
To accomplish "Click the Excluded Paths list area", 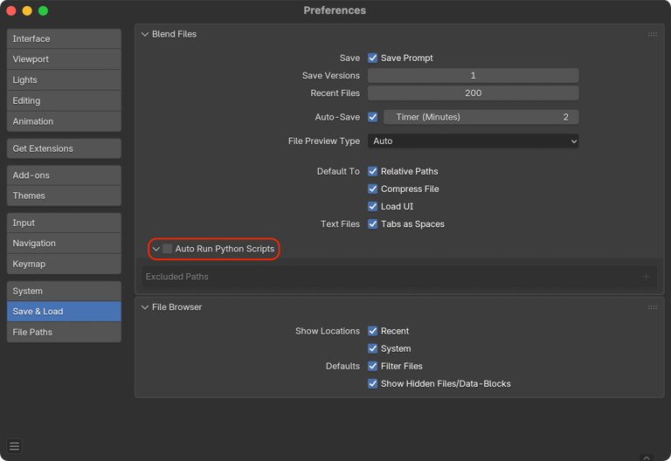I will point(399,277).
